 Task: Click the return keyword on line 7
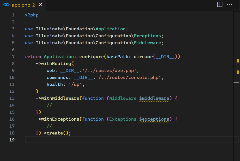click(x=33, y=57)
